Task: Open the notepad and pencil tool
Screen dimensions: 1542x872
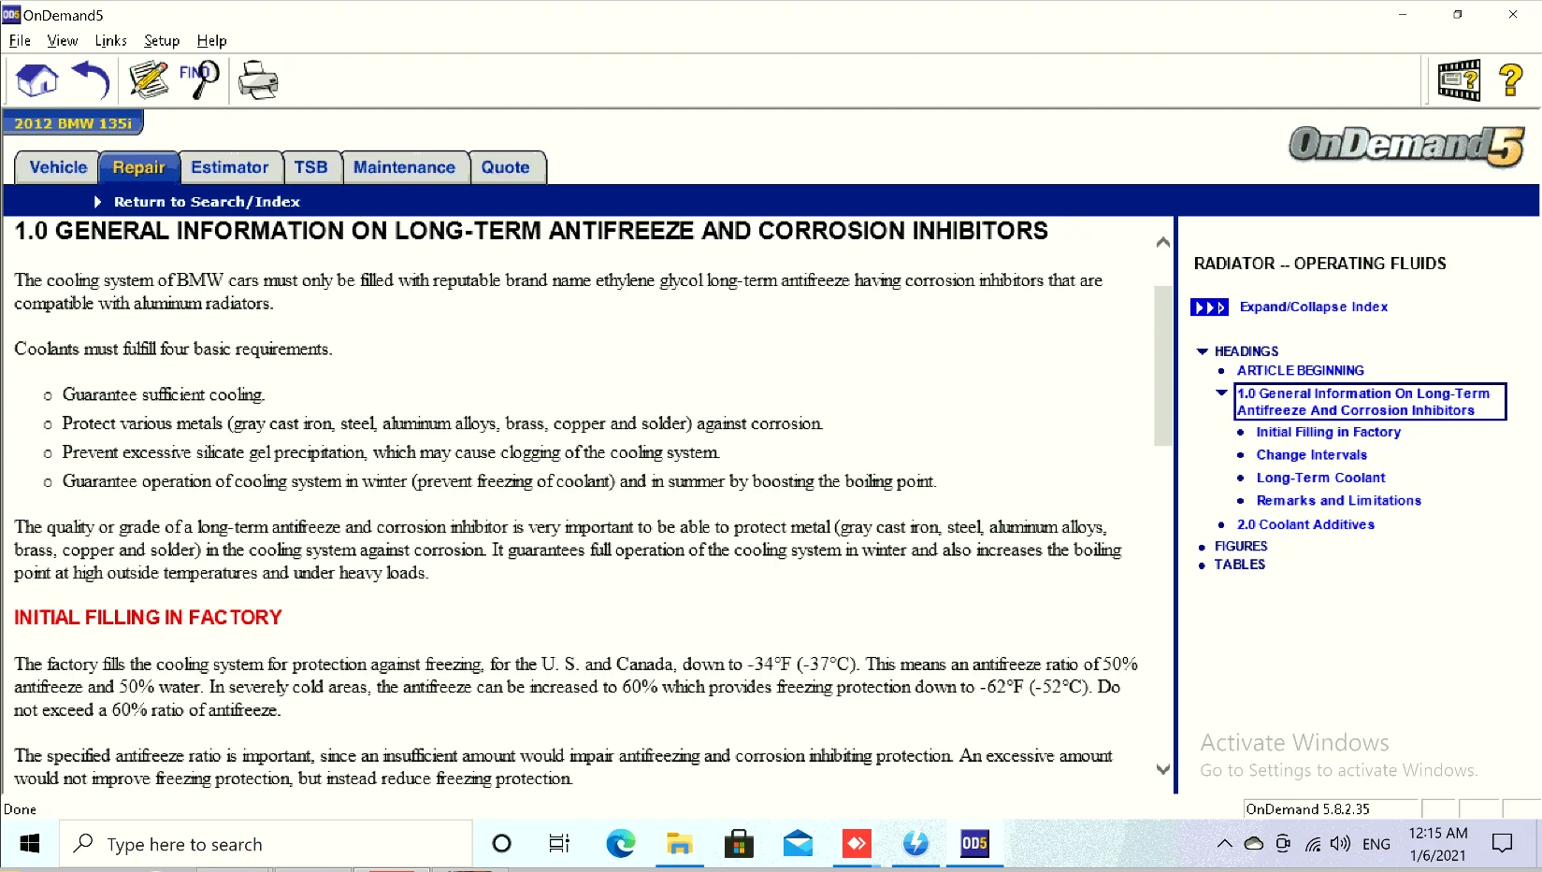Action: pos(149,80)
